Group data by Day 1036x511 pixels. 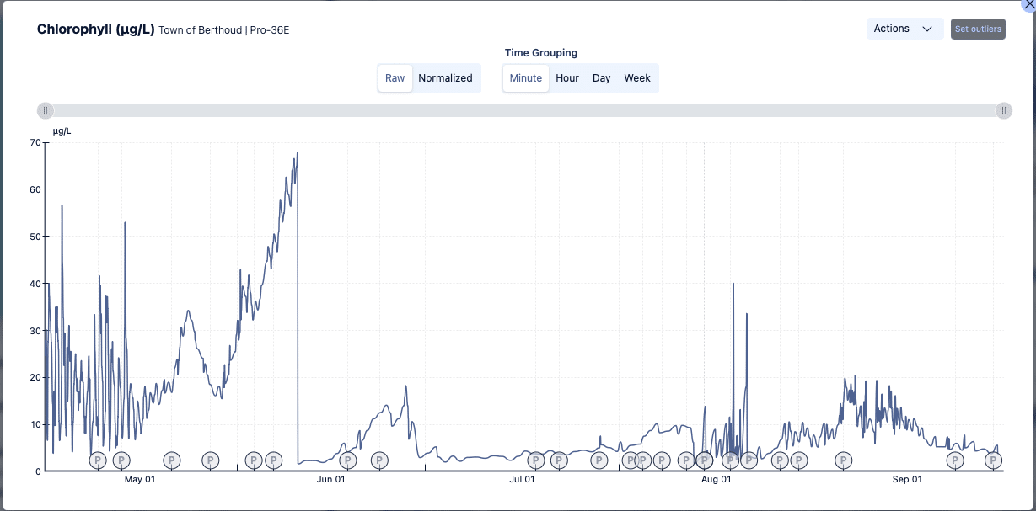point(601,78)
